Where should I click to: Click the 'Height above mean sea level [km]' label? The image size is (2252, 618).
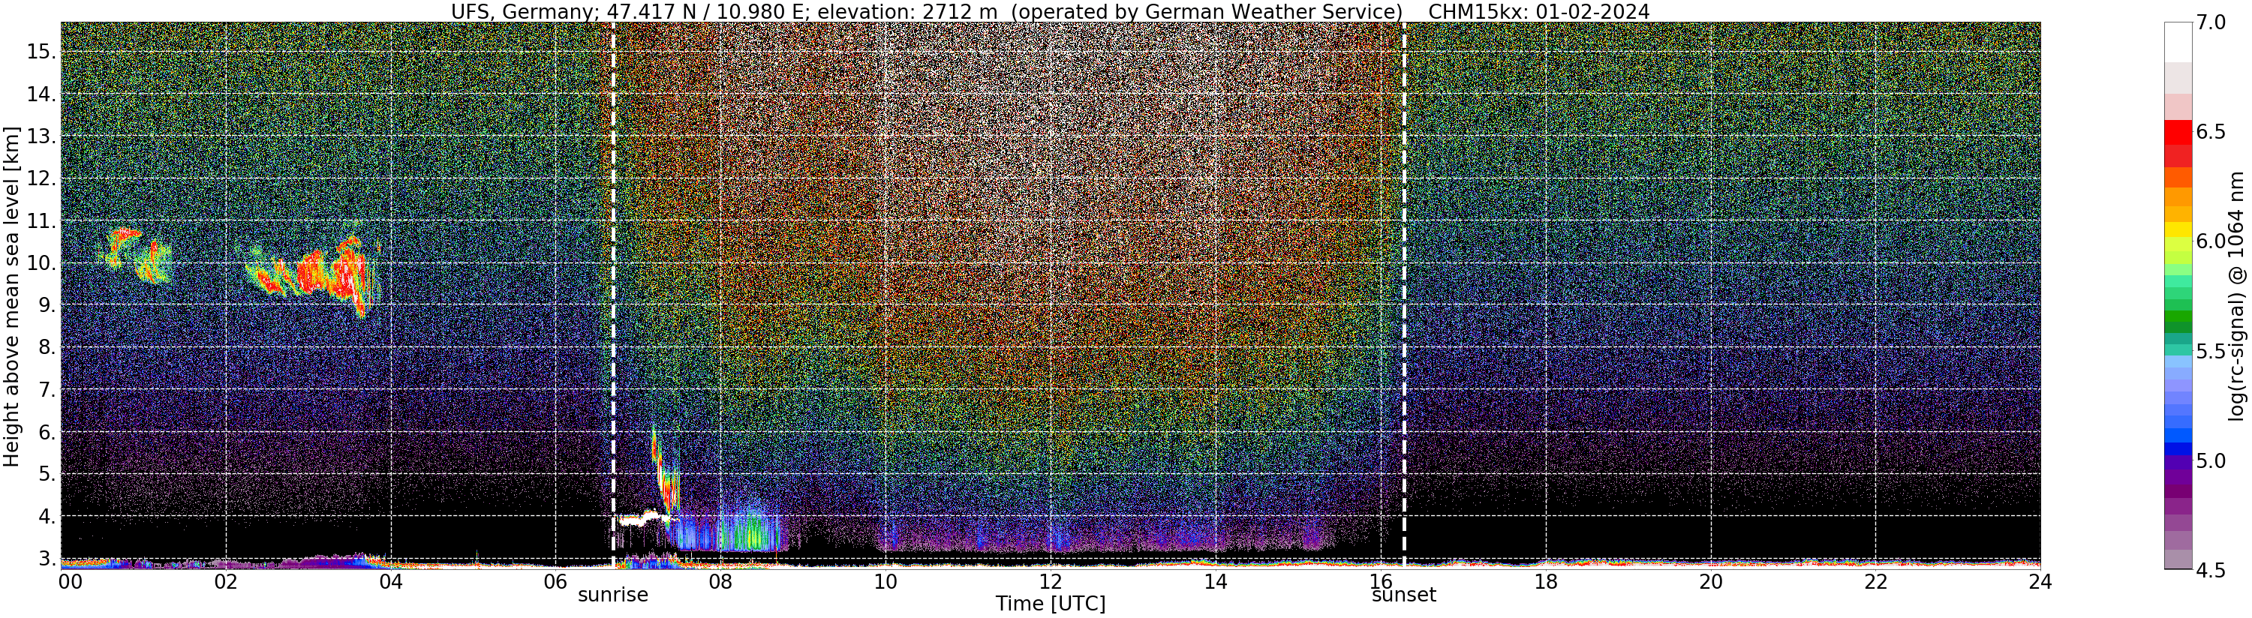tap(11, 296)
